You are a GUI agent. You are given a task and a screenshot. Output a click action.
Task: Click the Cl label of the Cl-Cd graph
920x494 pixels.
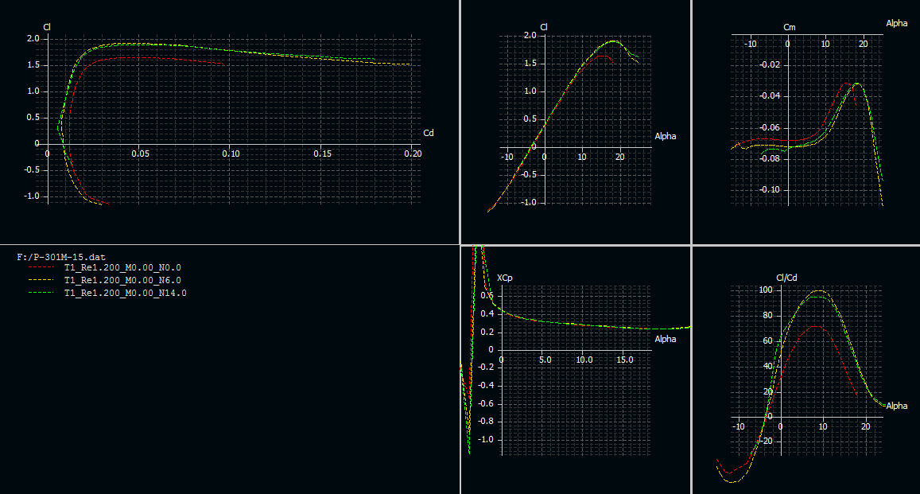(x=47, y=27)
